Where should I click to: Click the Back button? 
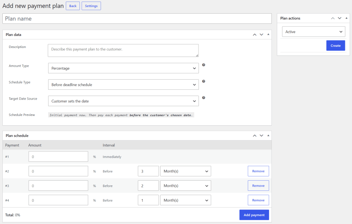click(x=73, y=6)
